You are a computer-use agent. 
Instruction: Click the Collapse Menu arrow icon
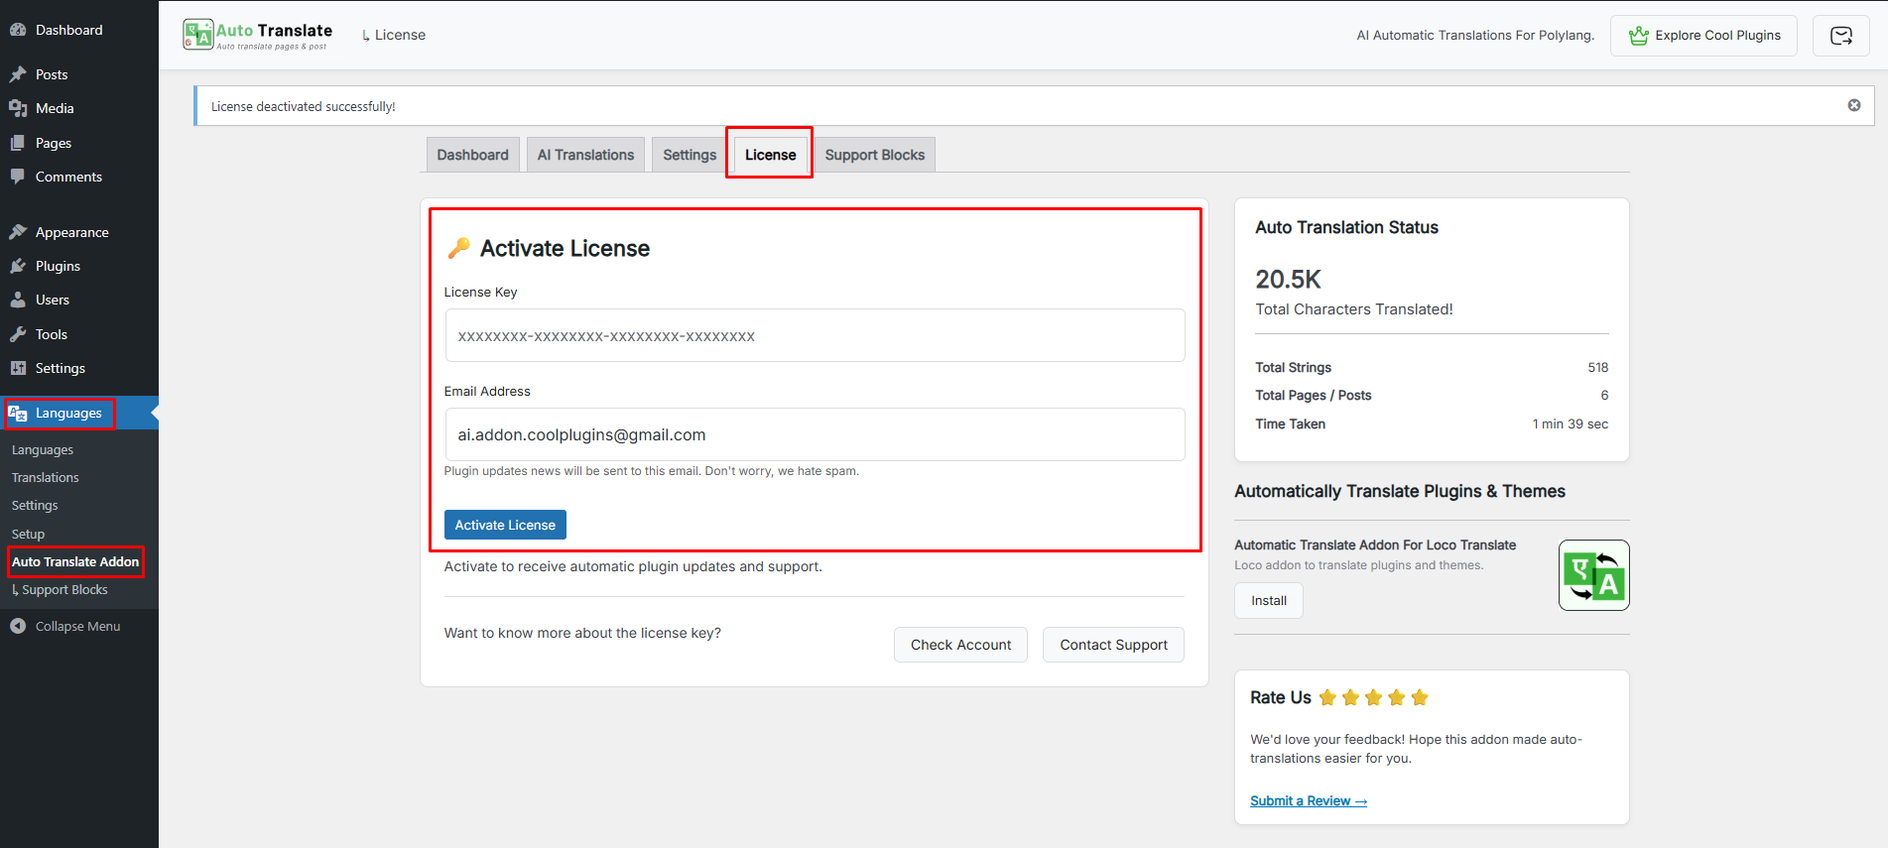point(18,626)
